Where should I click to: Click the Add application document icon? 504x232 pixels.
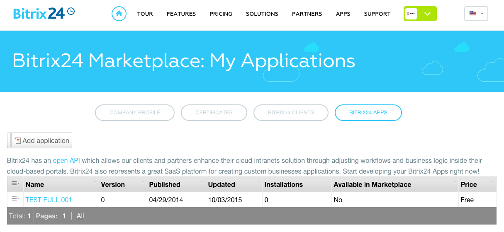(17, 140)
